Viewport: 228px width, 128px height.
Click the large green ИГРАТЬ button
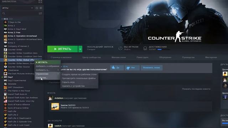63,49
